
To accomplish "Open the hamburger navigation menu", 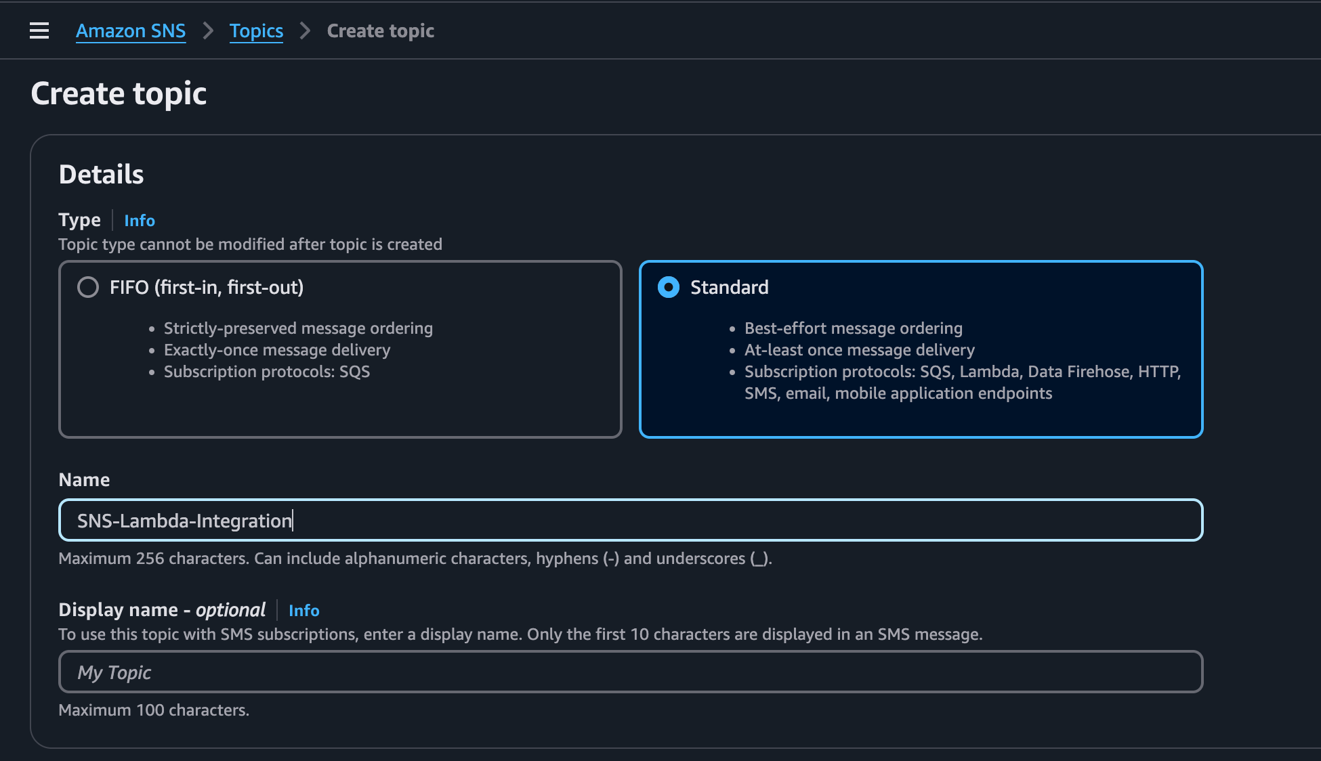I will [x=39, y=30].
